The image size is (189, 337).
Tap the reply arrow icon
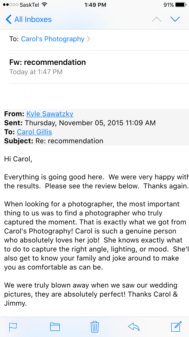(134, 327)
